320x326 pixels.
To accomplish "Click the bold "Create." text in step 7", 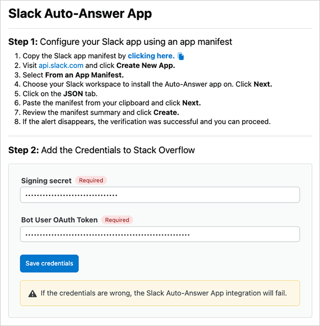I will coord(166,112).
